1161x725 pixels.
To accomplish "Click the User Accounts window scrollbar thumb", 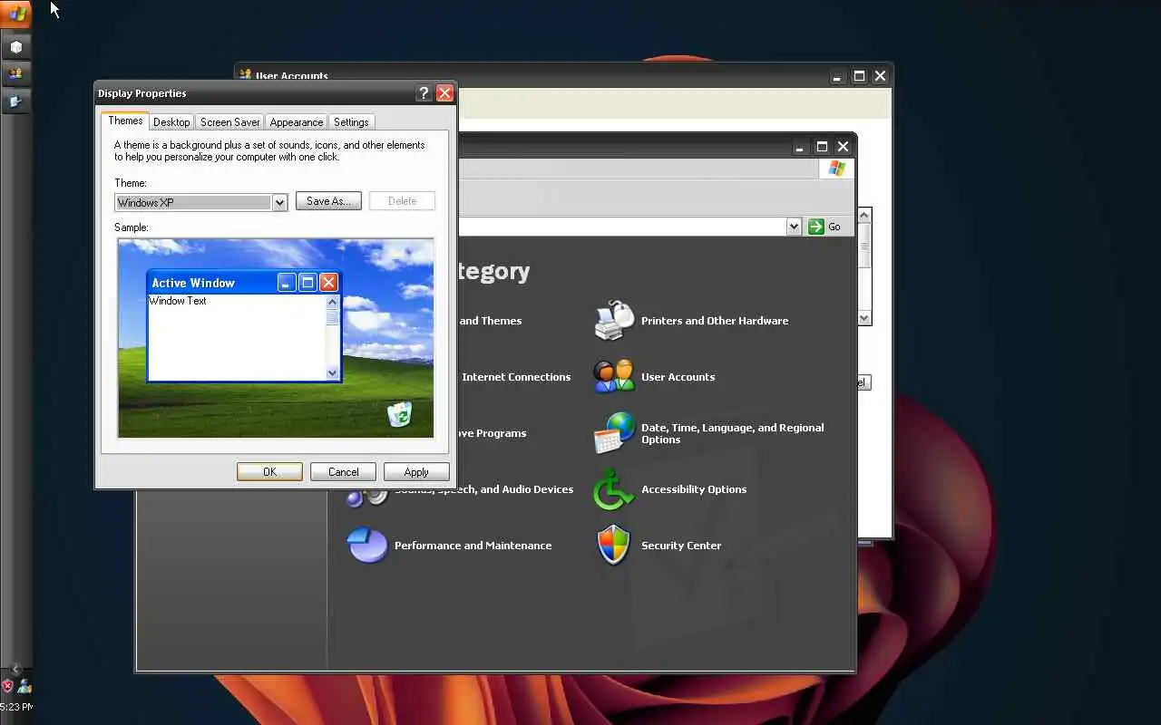I will coord(864,246).
